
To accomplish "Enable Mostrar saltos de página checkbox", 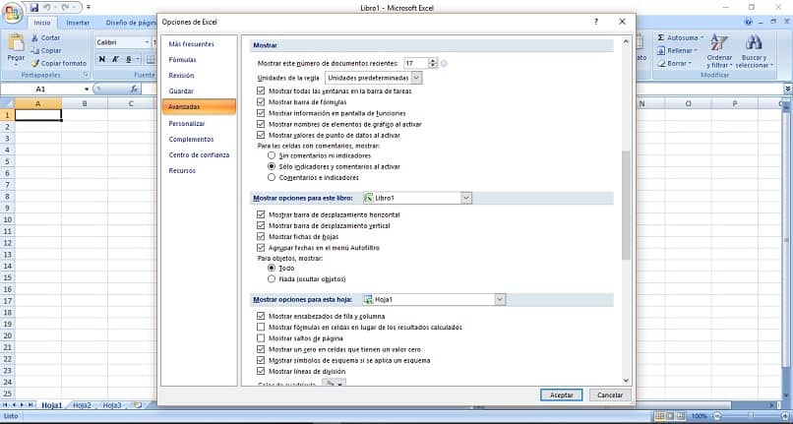I will [261, 338].
